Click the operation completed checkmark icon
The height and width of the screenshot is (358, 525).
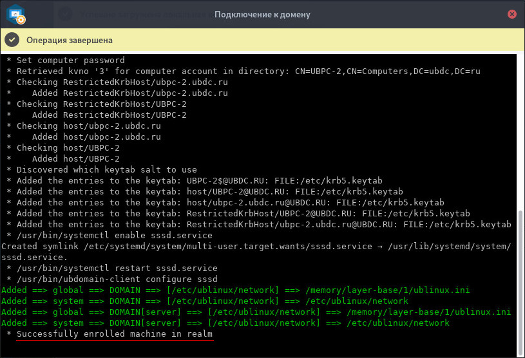click(x=12, y=40)
